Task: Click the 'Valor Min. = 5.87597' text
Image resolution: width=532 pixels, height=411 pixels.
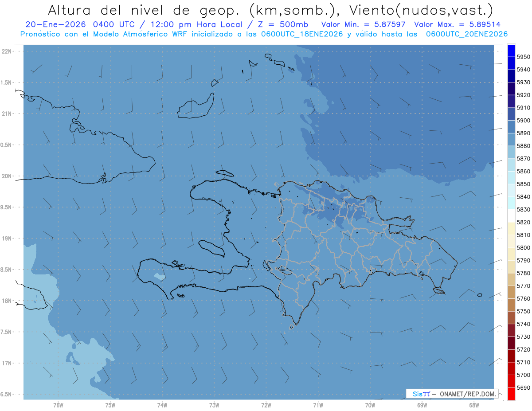Action: 364,24
